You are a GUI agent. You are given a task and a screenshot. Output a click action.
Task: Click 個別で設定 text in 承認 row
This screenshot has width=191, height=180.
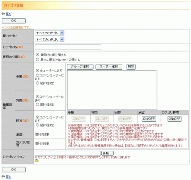[x=42, y=135]
